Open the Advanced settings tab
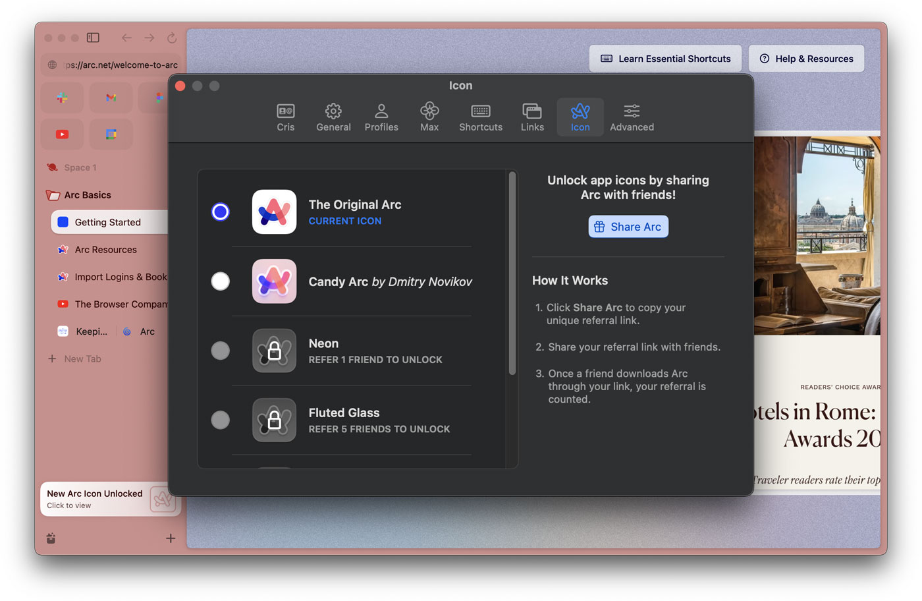Viewport: 922px width, 601px height. 632,117
